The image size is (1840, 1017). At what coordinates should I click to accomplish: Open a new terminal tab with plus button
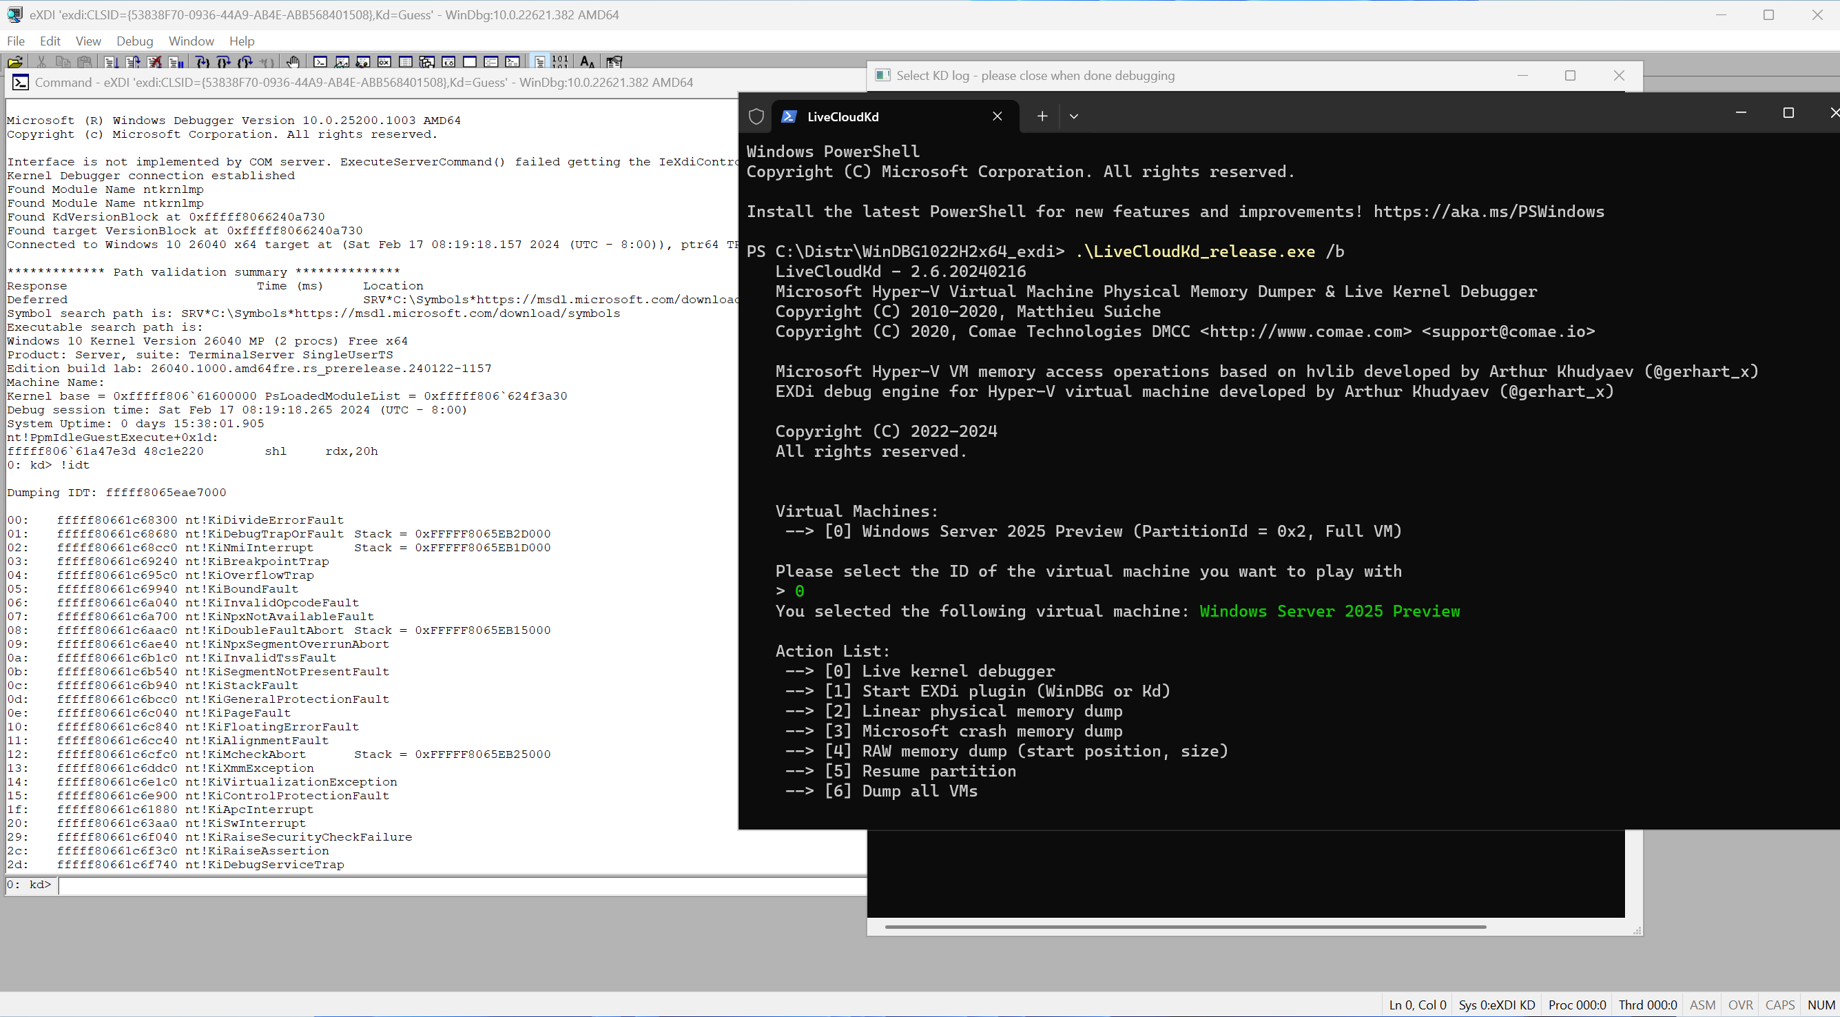[x=1042, y=116]
